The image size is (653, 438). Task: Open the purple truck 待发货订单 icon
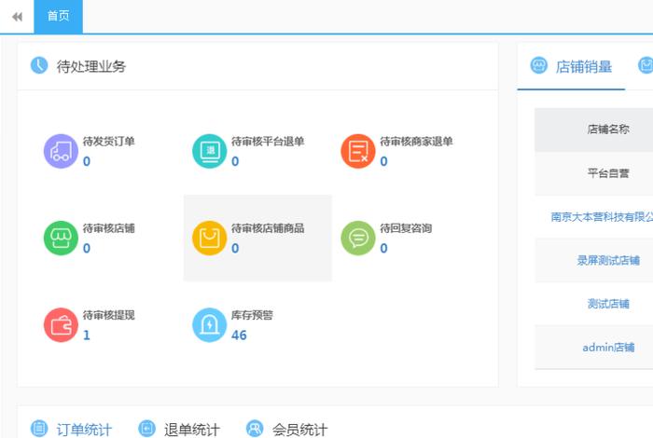[61, 151]
